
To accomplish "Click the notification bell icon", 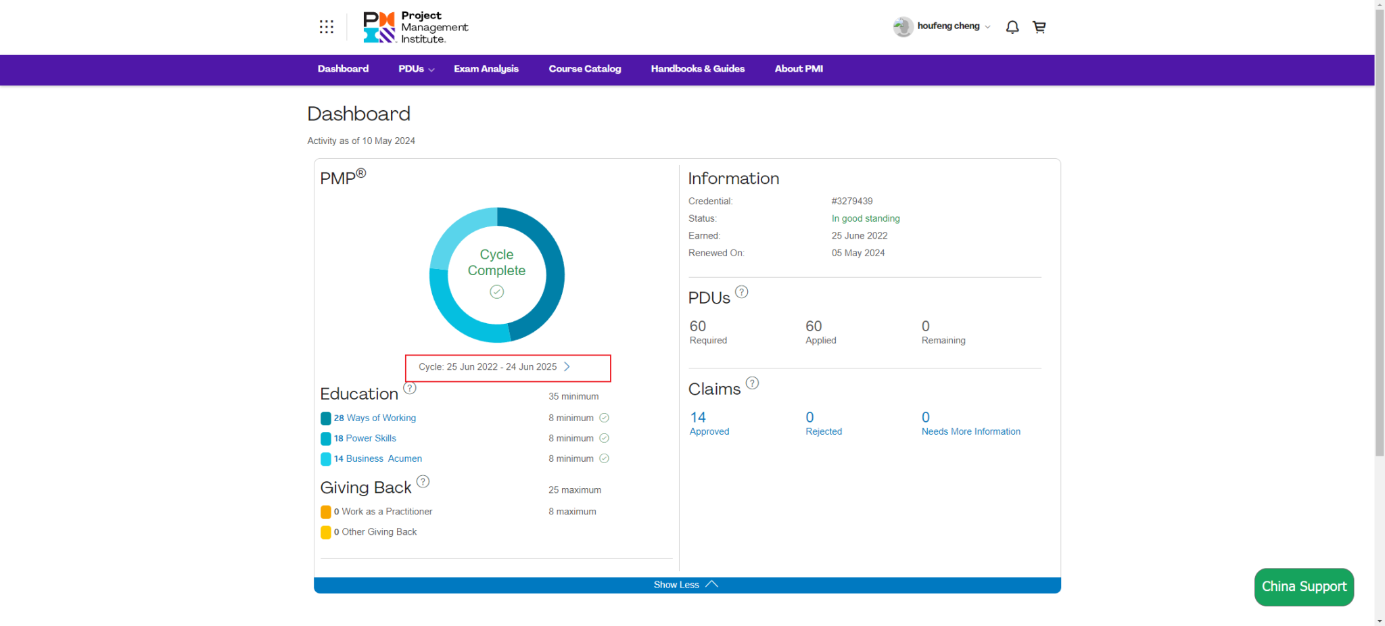I will click(x=1012, y=27).
